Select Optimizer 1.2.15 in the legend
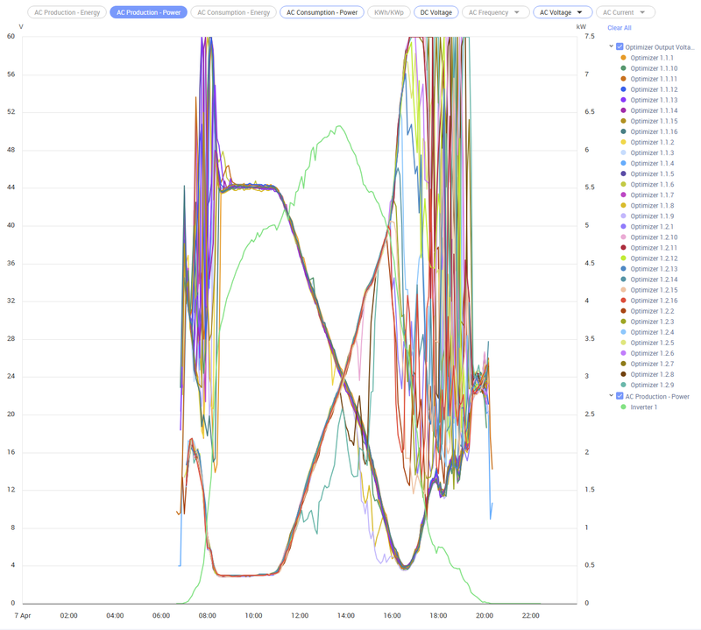 coord(654,290)
